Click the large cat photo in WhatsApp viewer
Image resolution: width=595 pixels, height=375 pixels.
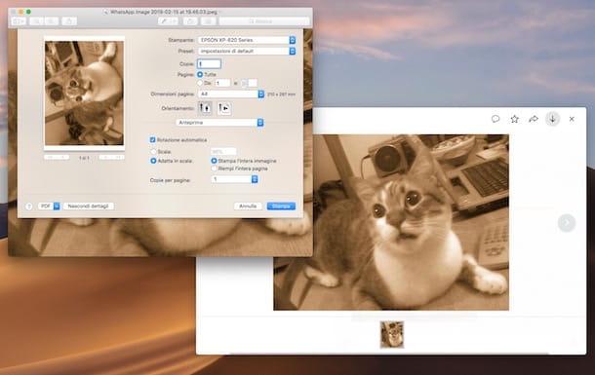391,222
